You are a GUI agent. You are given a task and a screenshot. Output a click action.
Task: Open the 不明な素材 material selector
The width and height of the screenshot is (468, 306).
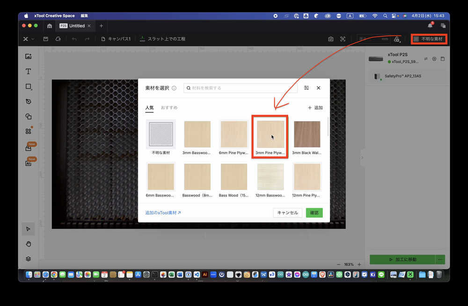click(x=429, y=39)
